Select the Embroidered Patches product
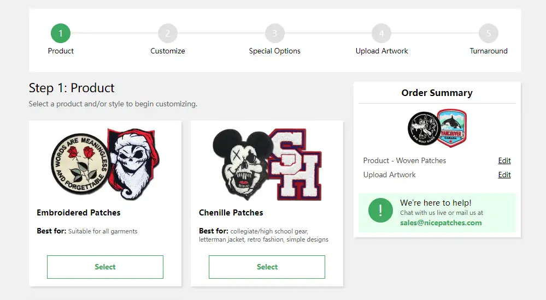546x300 pixels. [x=105, y=267]
